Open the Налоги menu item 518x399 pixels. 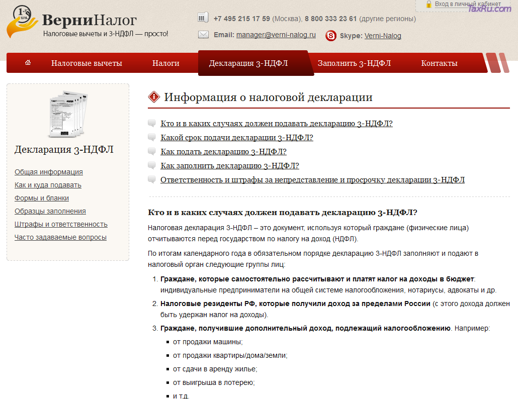(165, 63)
